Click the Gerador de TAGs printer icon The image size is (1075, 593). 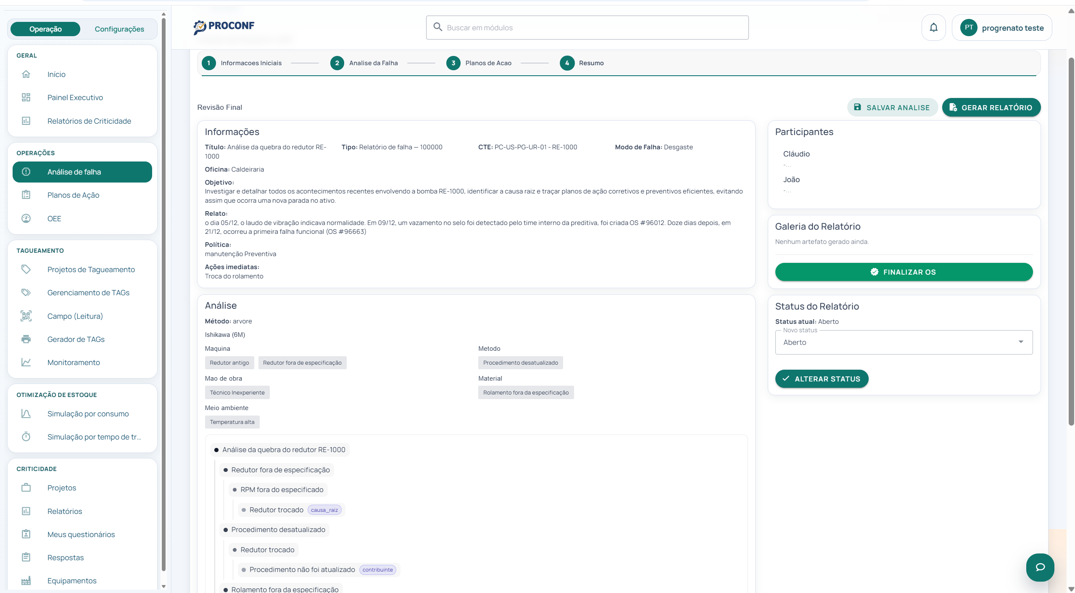point(26,339)
